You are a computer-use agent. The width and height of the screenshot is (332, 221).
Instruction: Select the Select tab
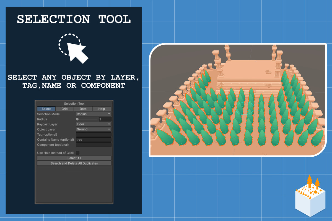46,109
